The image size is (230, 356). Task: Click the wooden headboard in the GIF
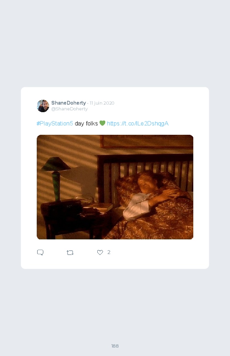(x=145, y=172)
